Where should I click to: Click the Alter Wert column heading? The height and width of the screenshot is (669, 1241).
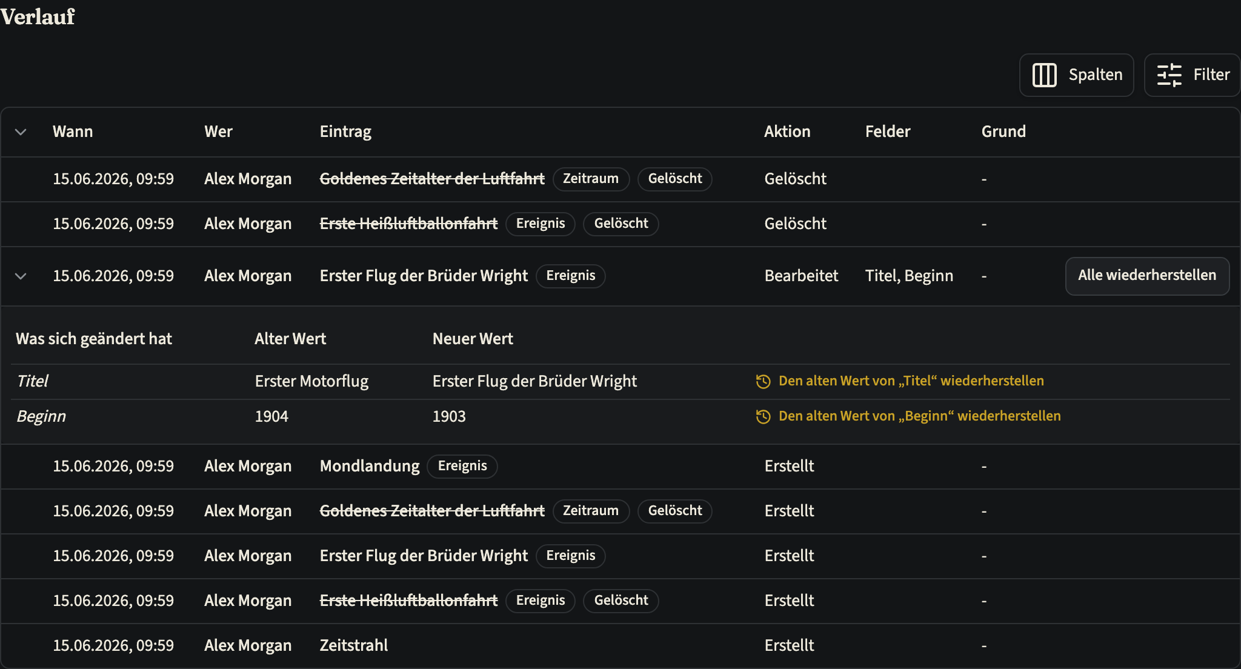[290, 339]
